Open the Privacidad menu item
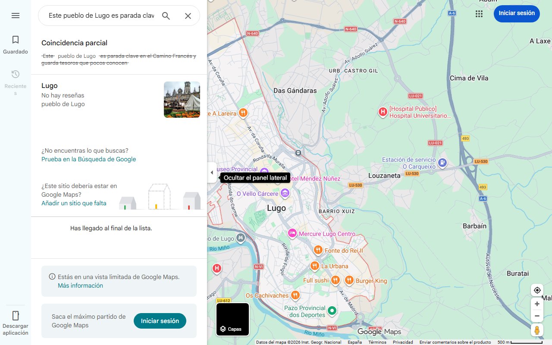Viewport: 552px width, 345px height. click(403, 342)
